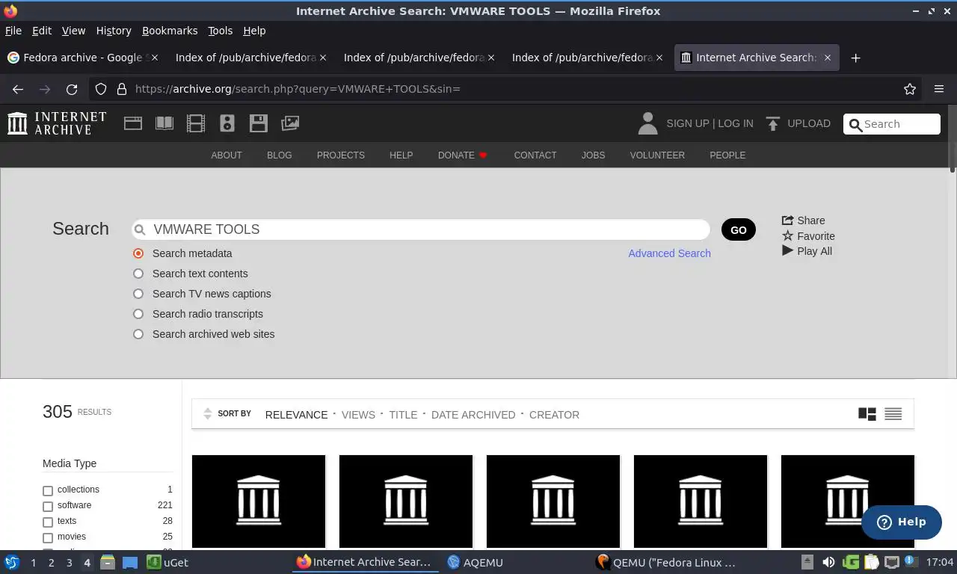Click the floating Help button
The image size is (957, 574).
[x=901, y=522]
